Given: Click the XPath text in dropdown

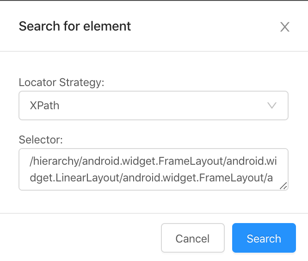Looking at the screenshot, I should click(45, 106).
